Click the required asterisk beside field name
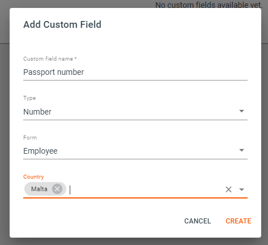This screenshot has height=245, width=268. click(75, 58)
